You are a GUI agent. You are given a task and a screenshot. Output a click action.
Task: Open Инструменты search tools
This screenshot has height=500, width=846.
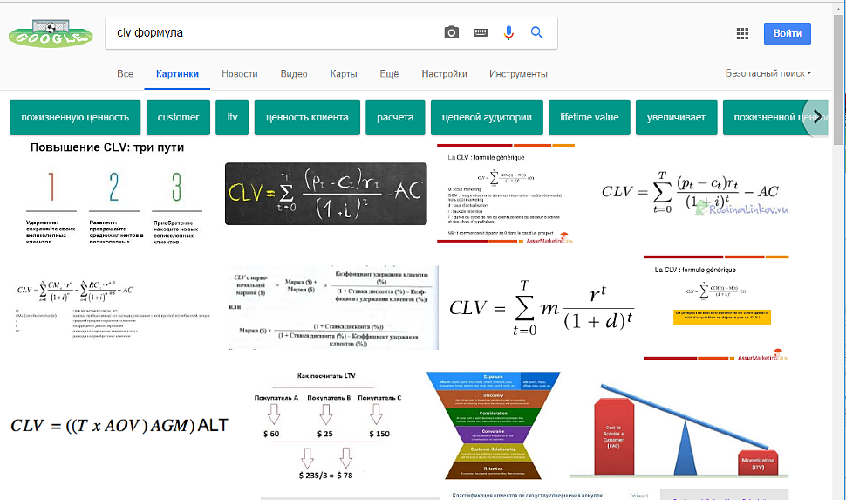tap(518, 74)
